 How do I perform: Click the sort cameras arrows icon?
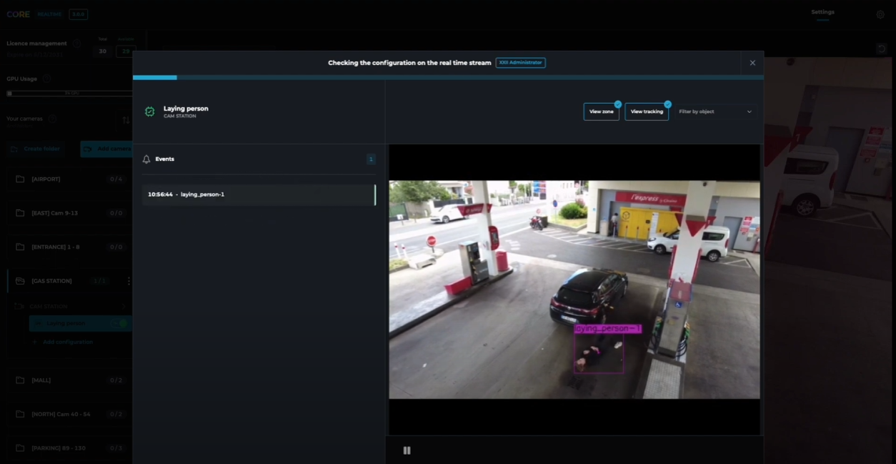pos(126,120)
